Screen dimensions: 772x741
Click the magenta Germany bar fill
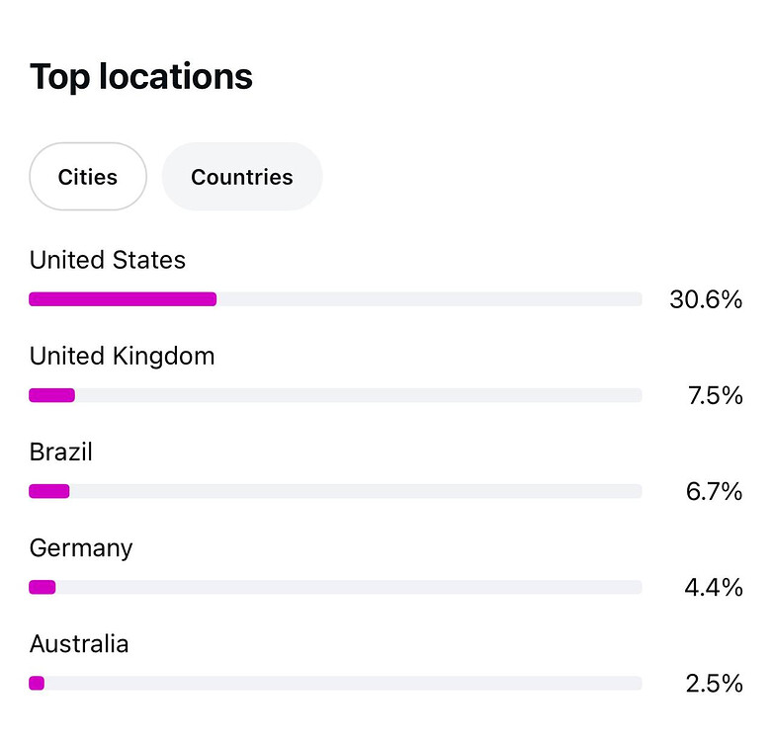pos(43,587)
